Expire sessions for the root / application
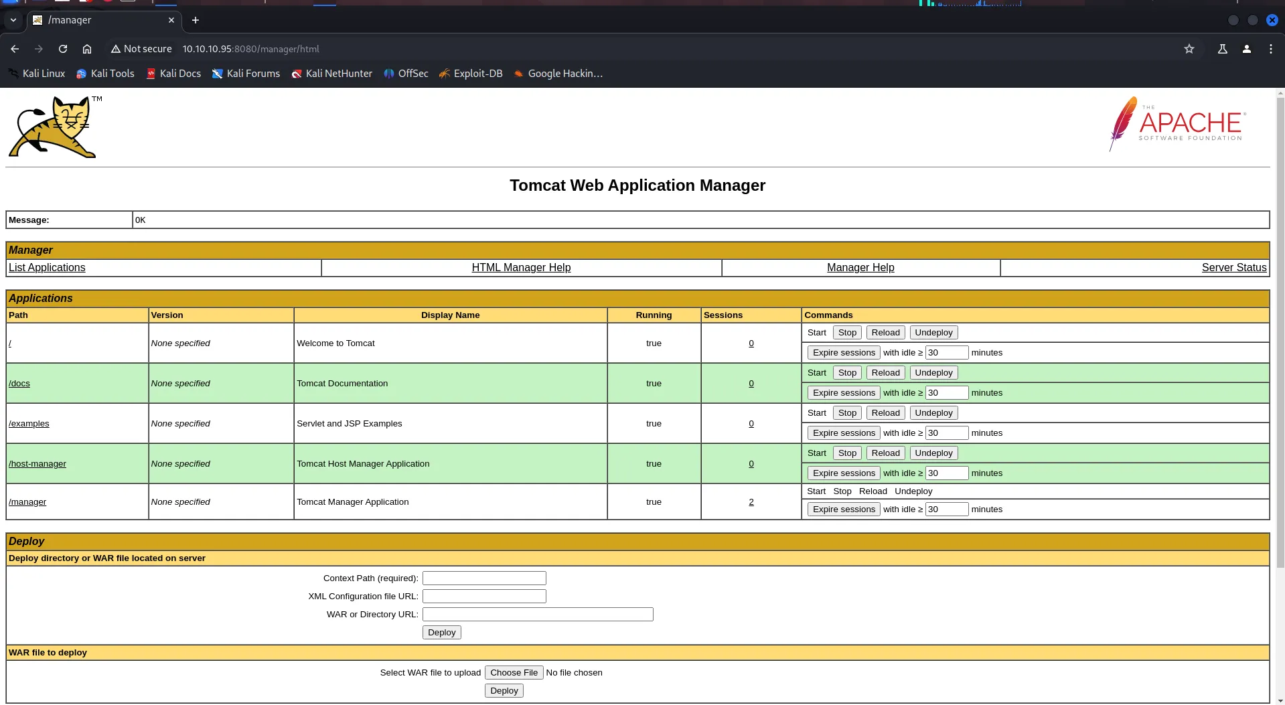This screenshot has width=1285, height=705. tap(844, 353)
